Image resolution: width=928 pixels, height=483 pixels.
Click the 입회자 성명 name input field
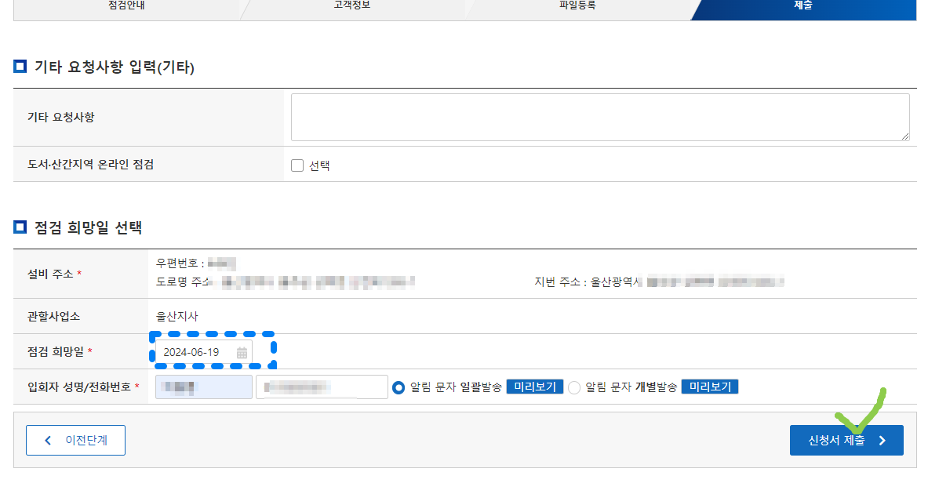tap(204, 387)
